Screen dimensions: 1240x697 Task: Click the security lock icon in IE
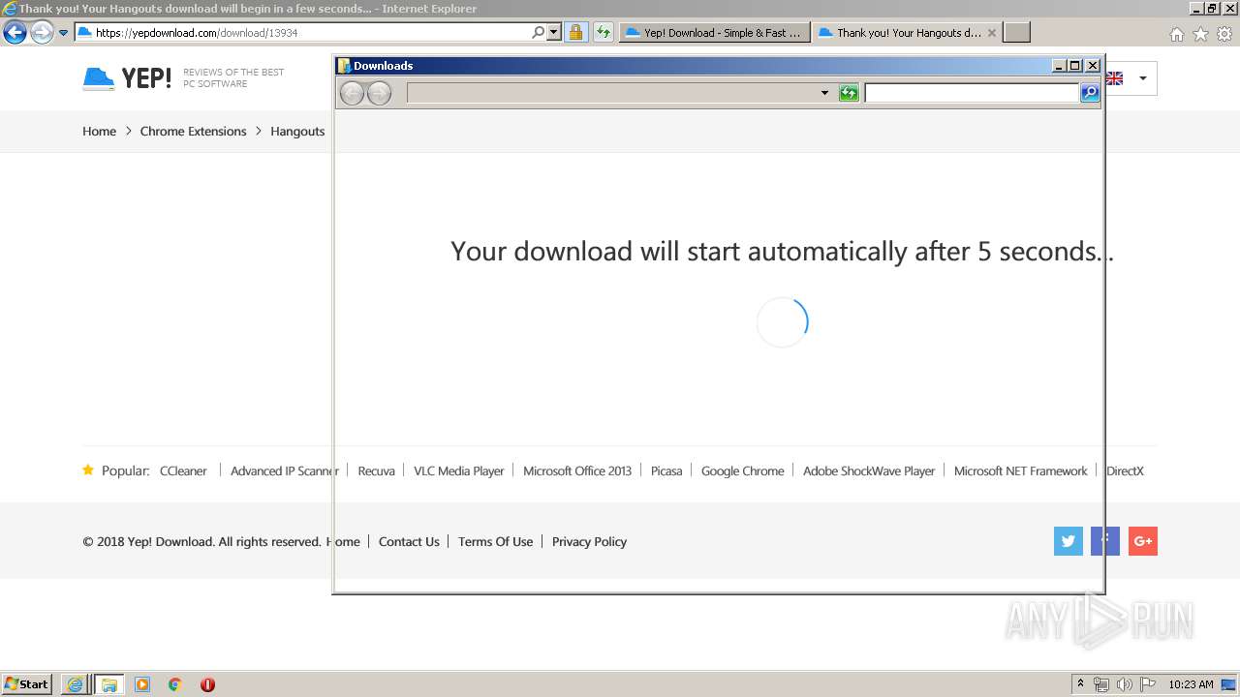575,32
